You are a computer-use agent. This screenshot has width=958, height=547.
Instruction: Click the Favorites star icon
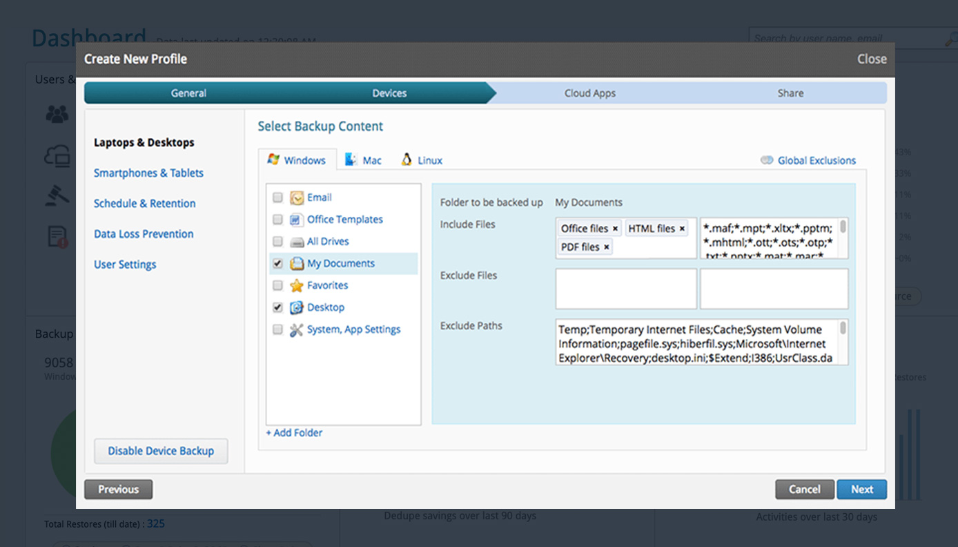tap(297, 285)
